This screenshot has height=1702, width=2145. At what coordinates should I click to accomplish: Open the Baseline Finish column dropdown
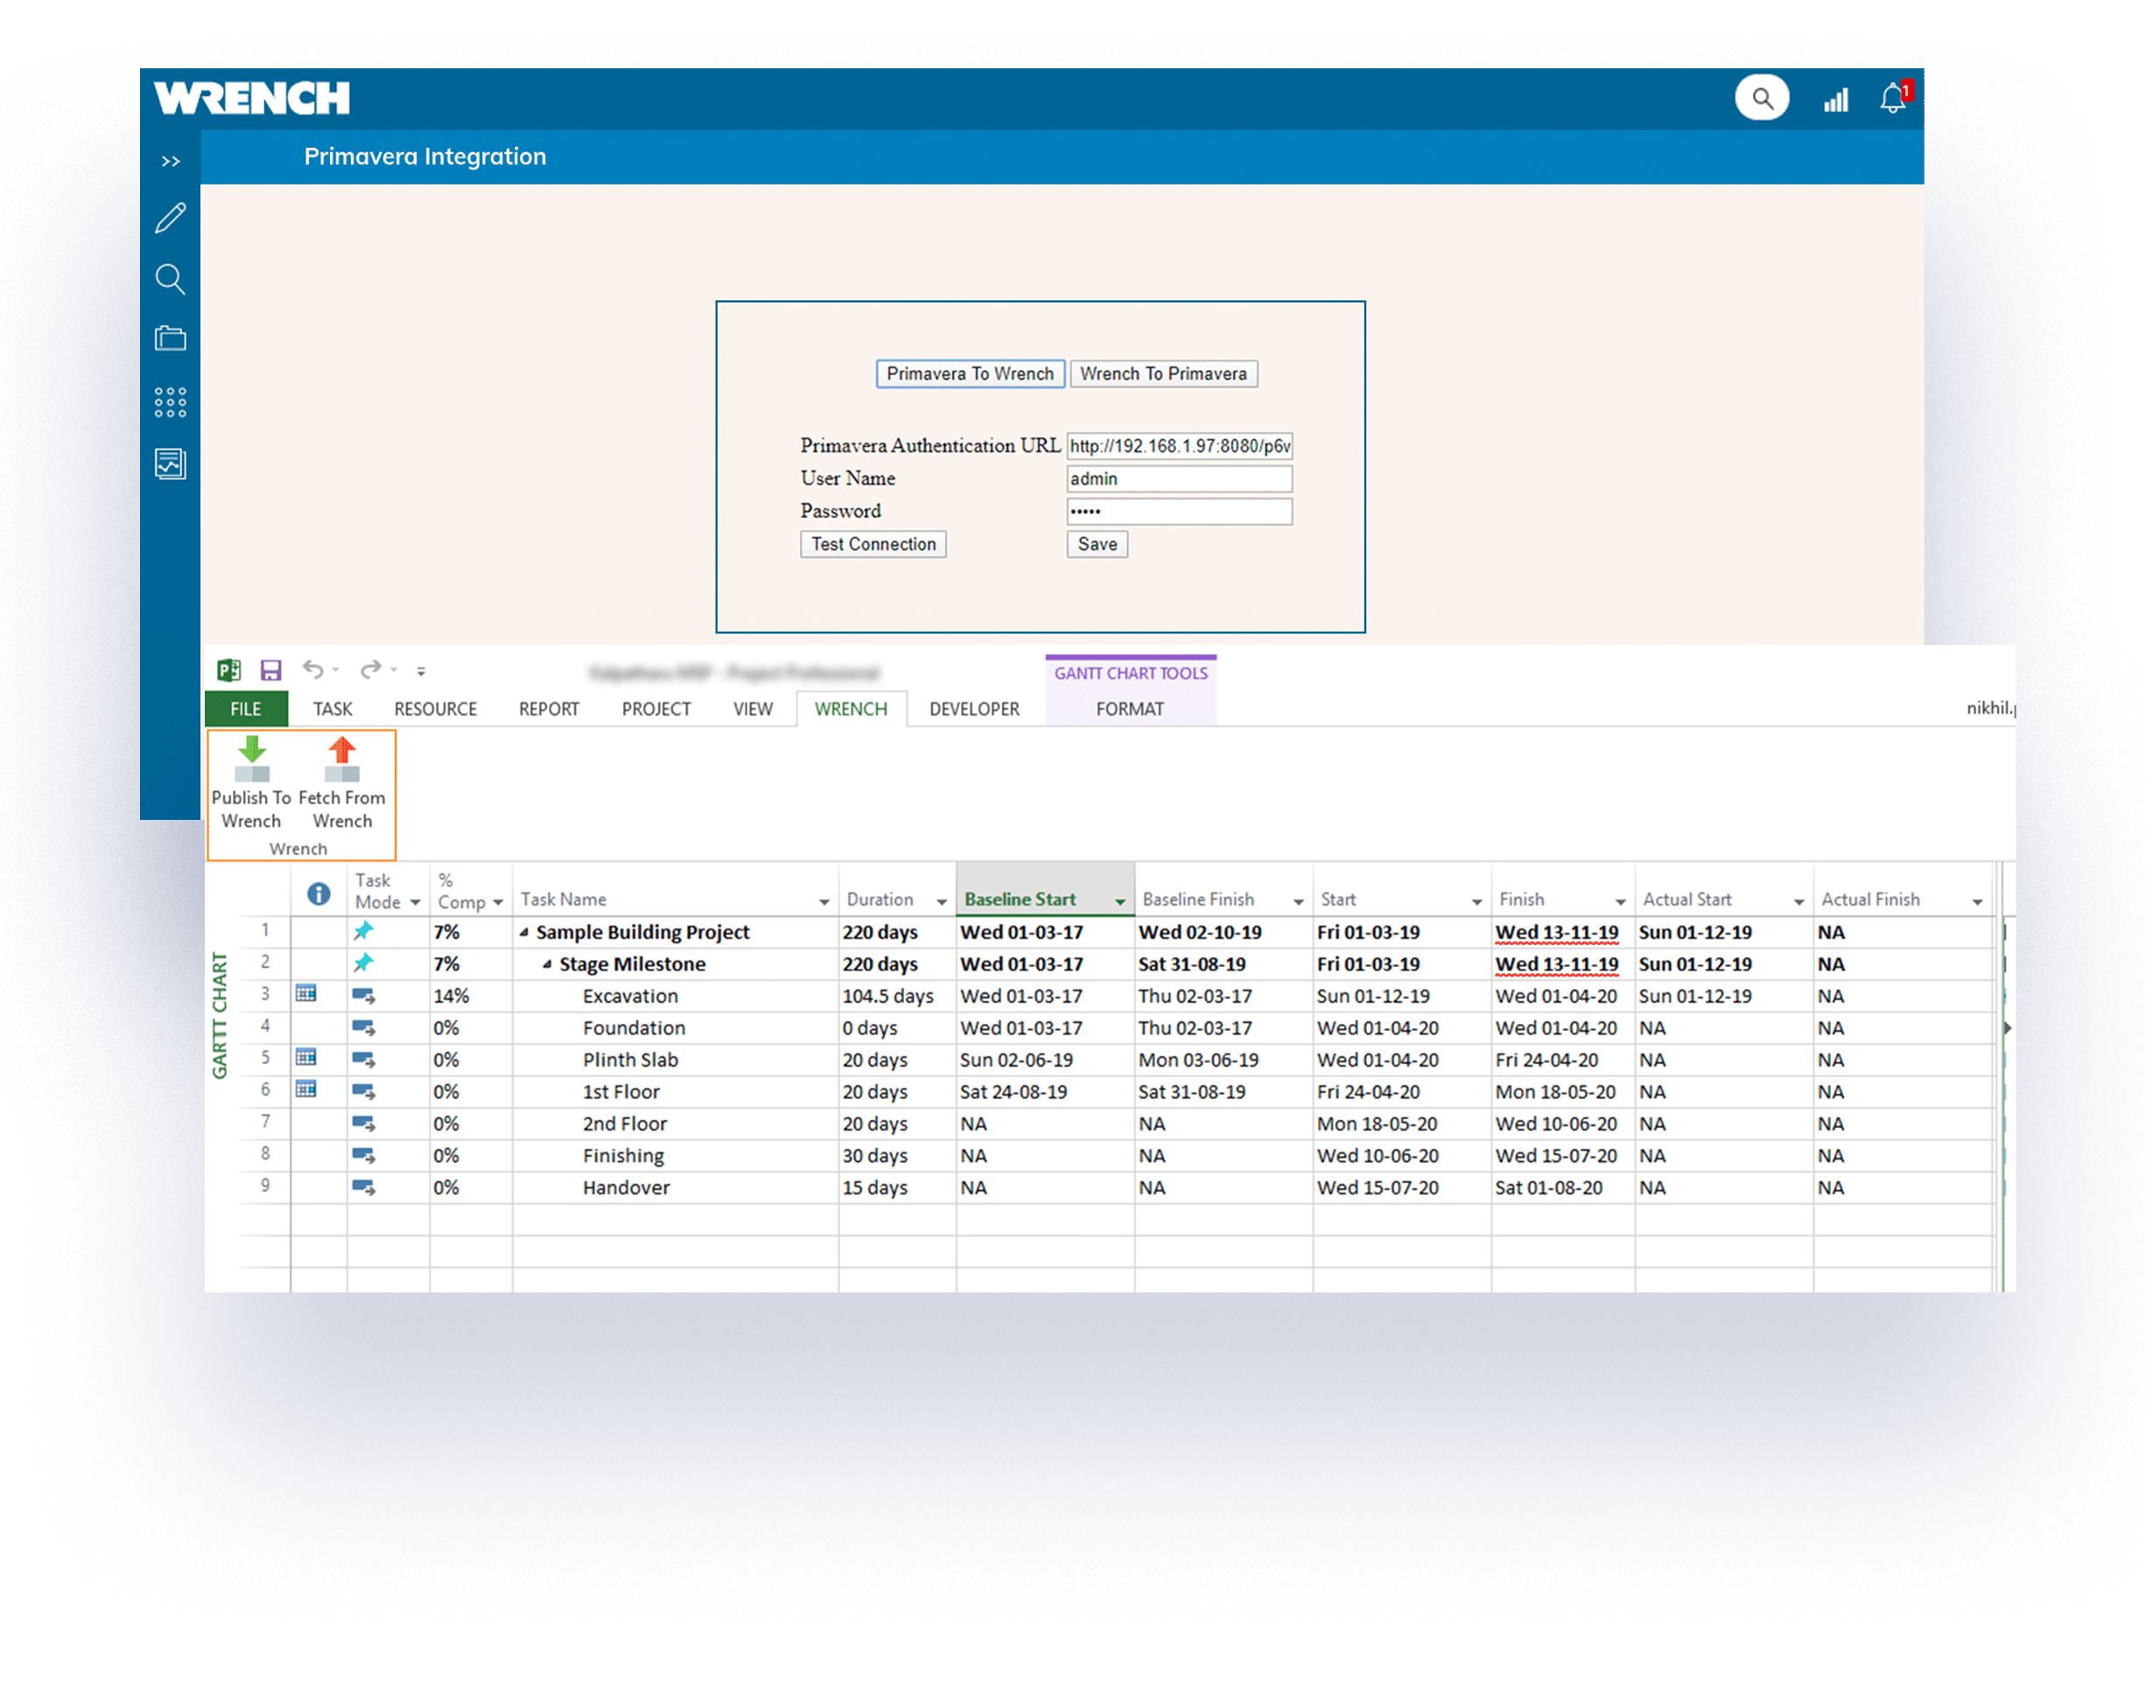point(1299,902)
